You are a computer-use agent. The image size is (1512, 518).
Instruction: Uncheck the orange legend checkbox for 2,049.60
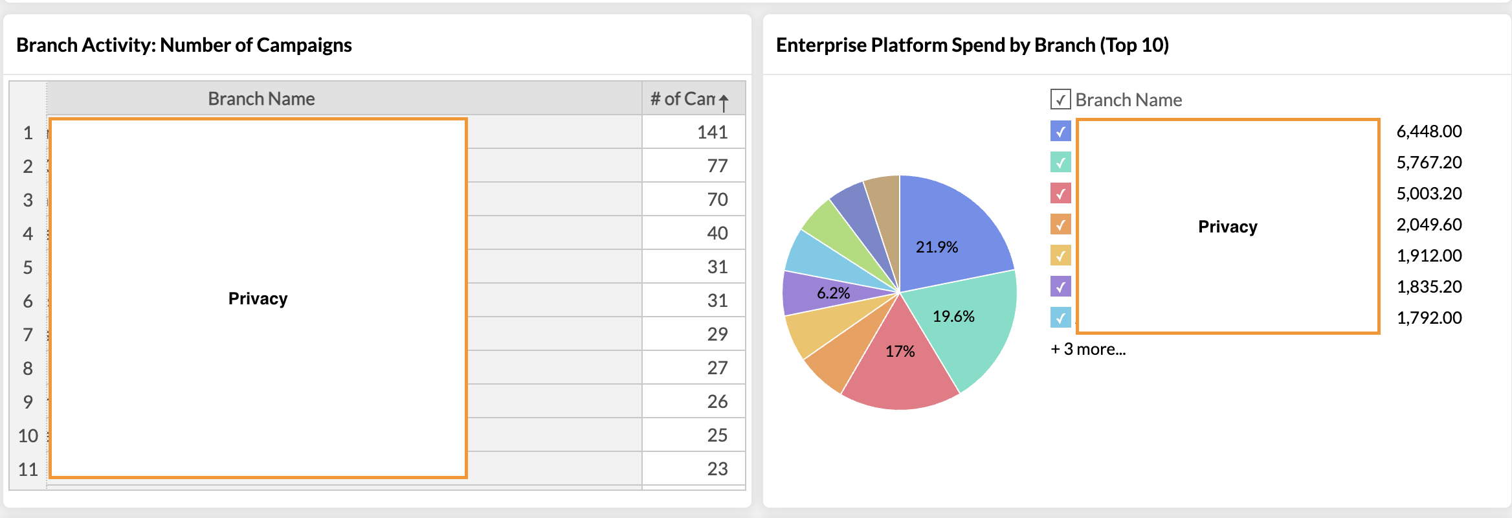(x=1060, y=225)
